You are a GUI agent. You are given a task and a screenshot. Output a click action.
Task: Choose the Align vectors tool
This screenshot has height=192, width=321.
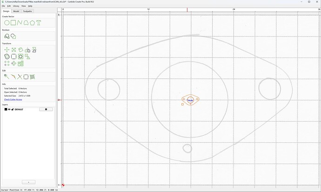(x=34, y=50)
